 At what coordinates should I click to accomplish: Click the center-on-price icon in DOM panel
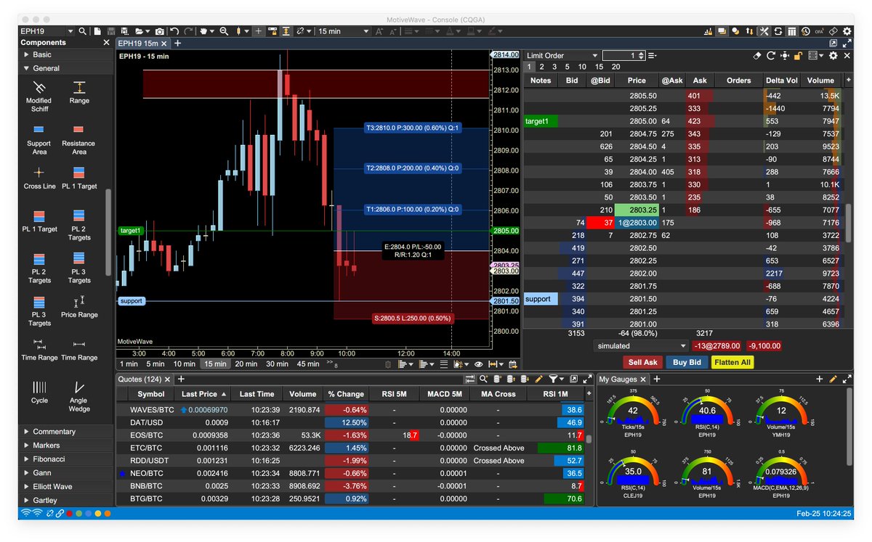pos(784,55)
